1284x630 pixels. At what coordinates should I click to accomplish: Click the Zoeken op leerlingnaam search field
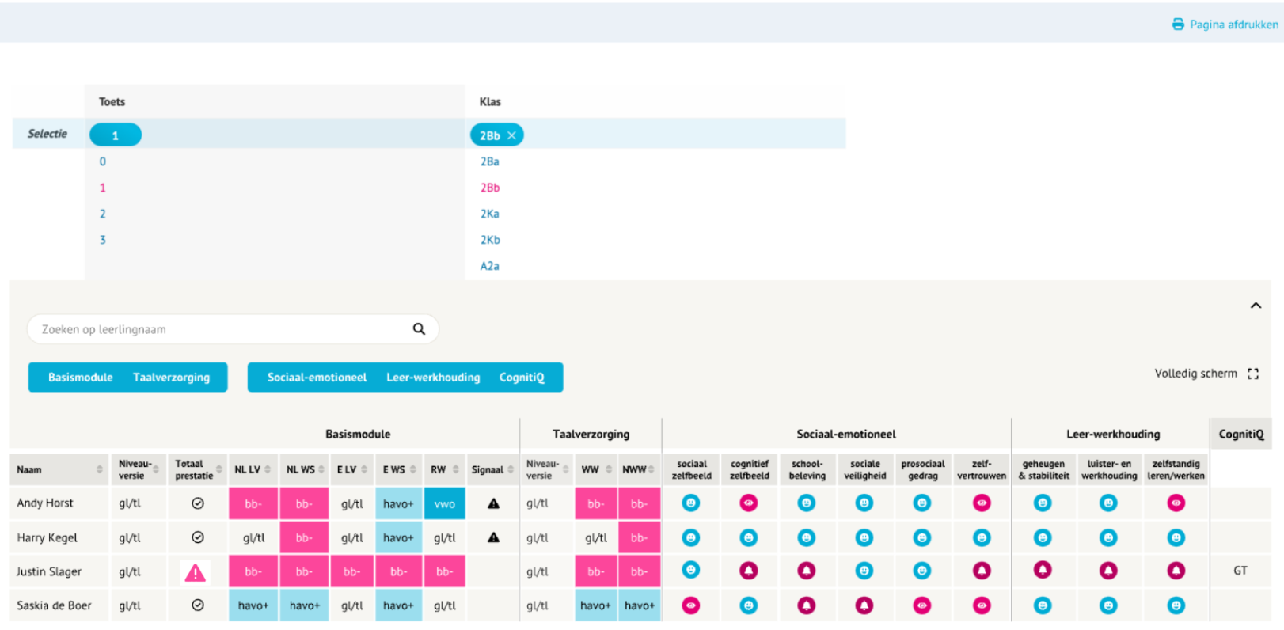[x=222, y=329]
